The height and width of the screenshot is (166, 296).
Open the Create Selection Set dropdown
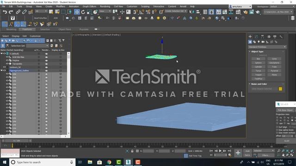[176, 11]
